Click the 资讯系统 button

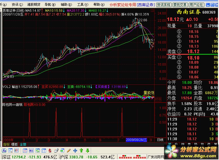164,5
